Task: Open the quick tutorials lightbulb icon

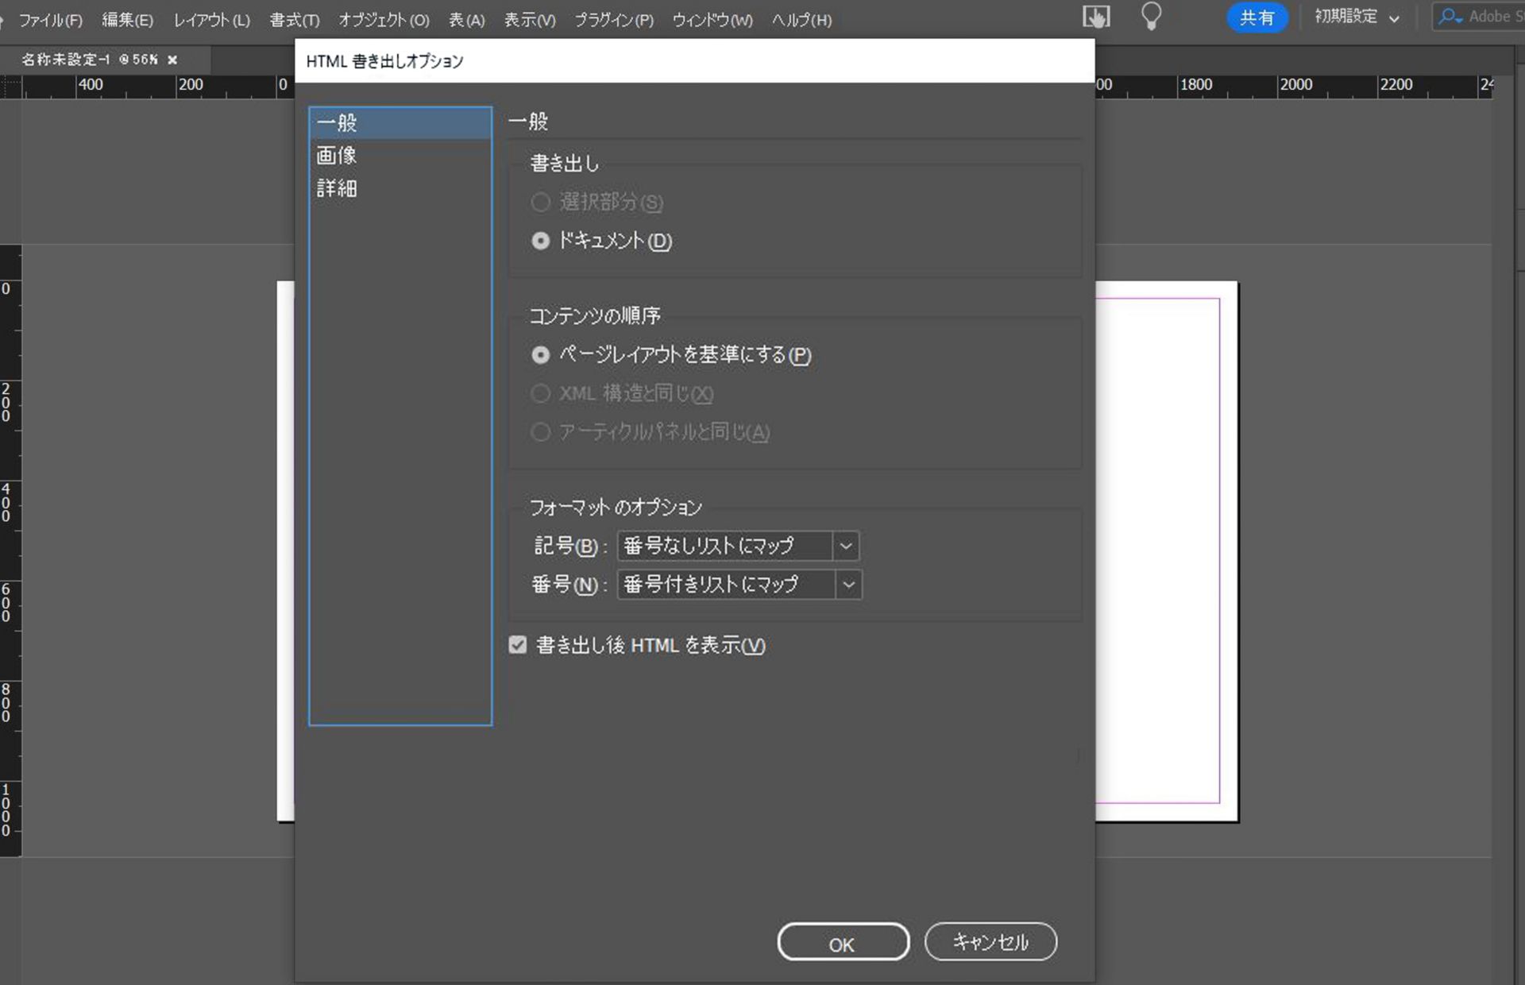Action: click(1151, 16)
